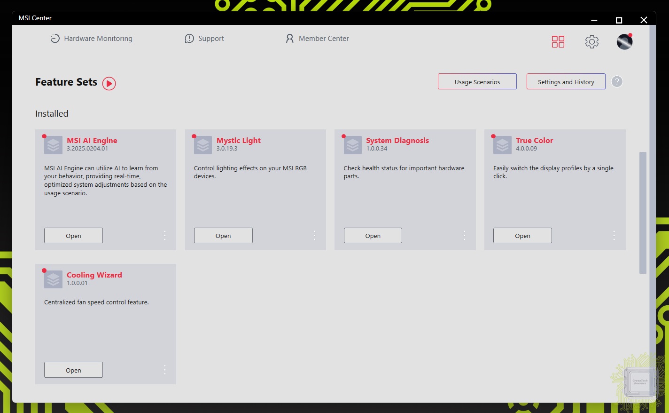Click 'Easily switch the display profiles' text
This screenshot has width=669, height=413.
(x=553, y=172)
